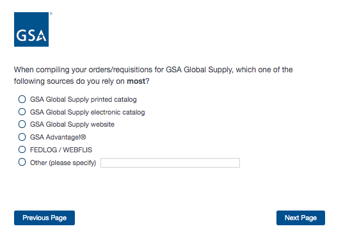Choose the electronic catalog radio circle
Viewport: 343px width, 247px height.
point(22,112)
